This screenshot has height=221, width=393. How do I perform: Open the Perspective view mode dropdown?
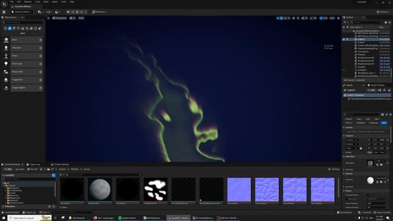coord(60,18)
